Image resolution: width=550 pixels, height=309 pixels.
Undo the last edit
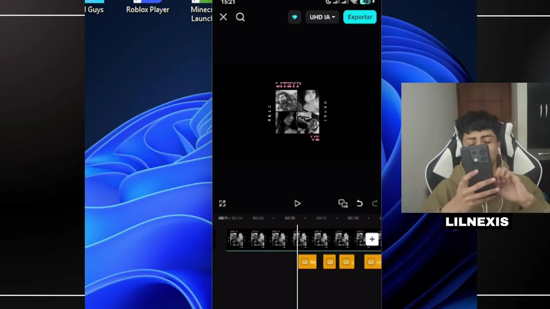click(360, 203)
